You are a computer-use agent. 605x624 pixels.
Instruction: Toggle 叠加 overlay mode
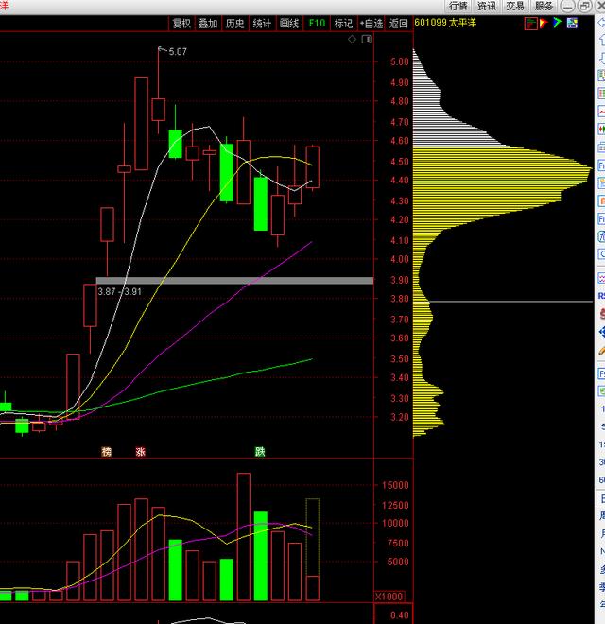pos(208,24)
